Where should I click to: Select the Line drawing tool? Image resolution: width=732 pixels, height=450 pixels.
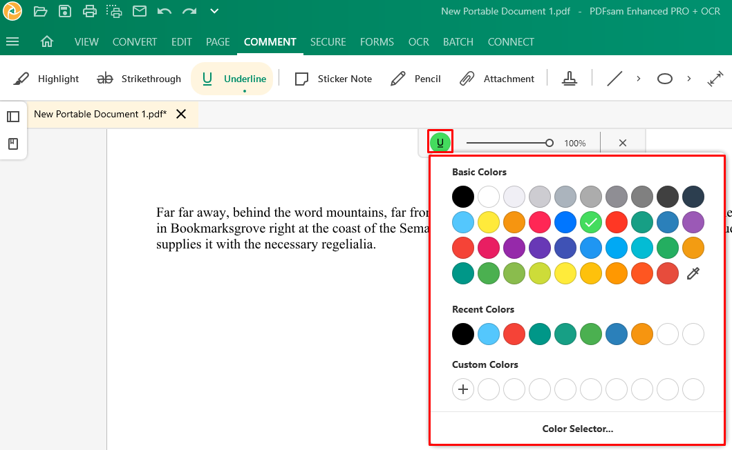(614, 79)
